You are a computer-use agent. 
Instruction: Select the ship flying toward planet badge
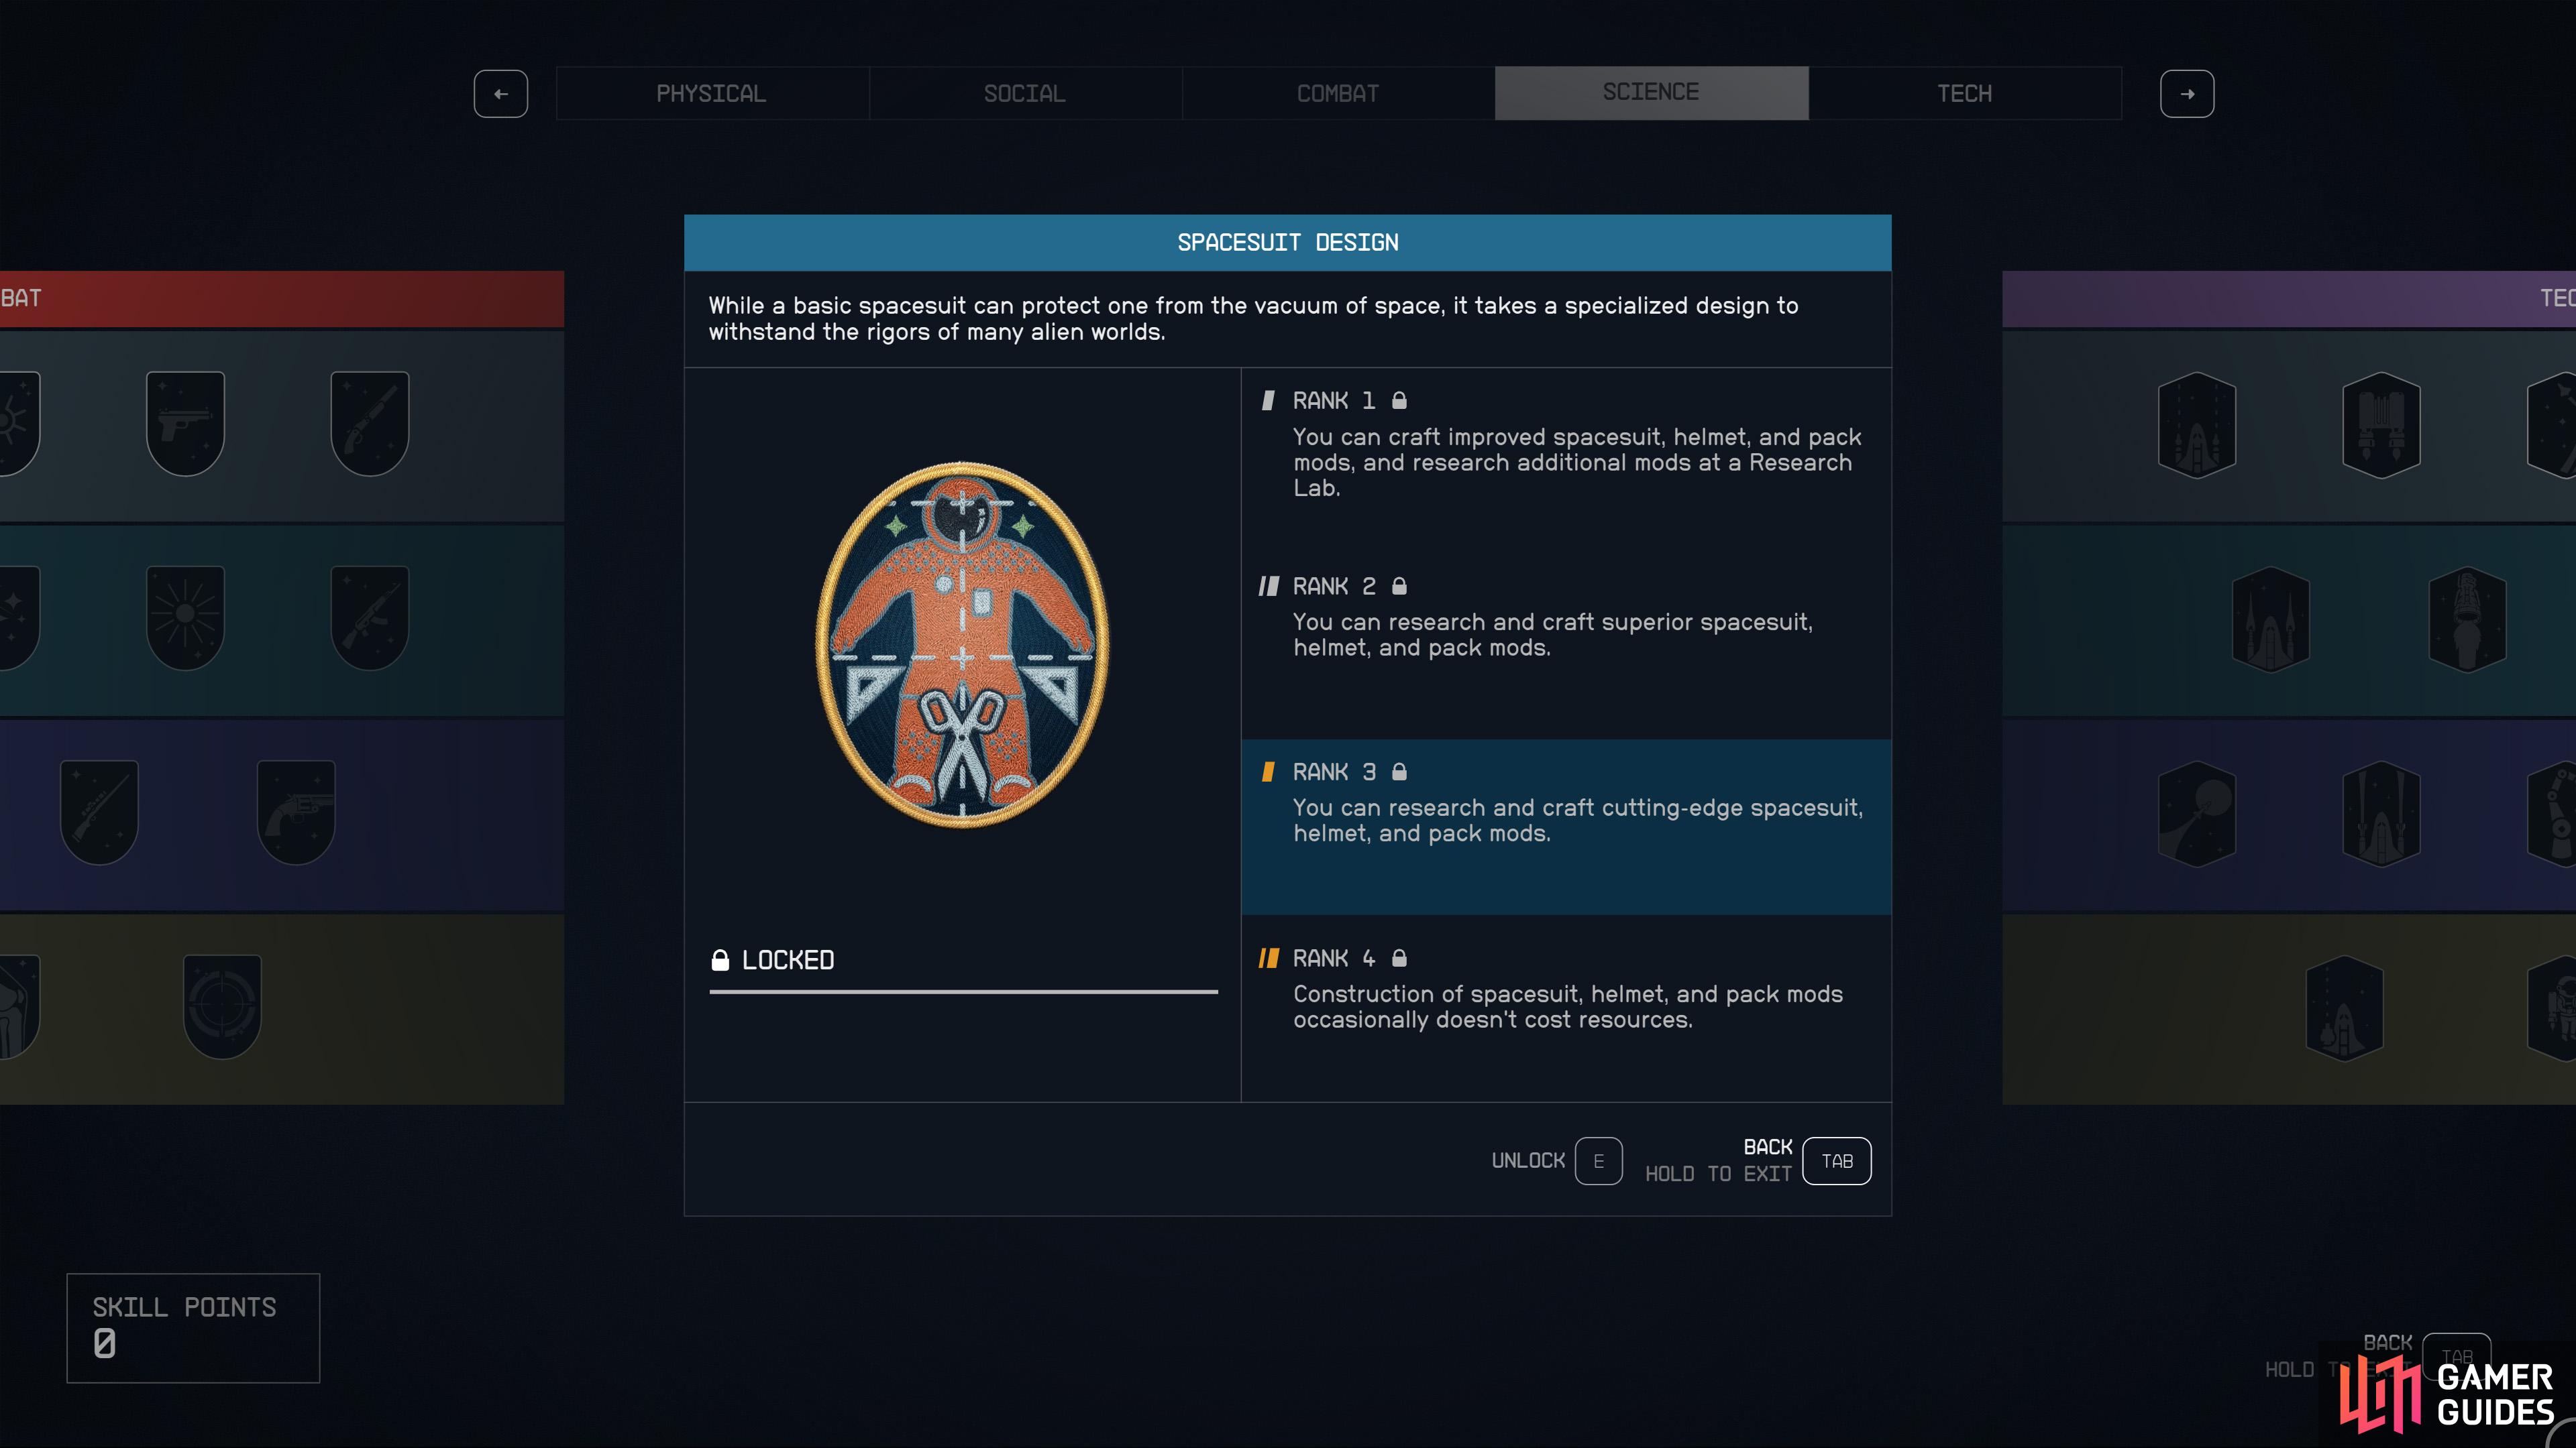click(2197, 813)
